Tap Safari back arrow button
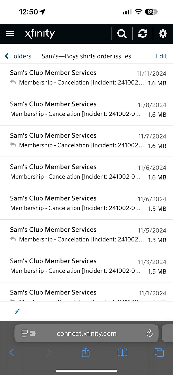Screen dimensions: 173x375 pos(12,352)
